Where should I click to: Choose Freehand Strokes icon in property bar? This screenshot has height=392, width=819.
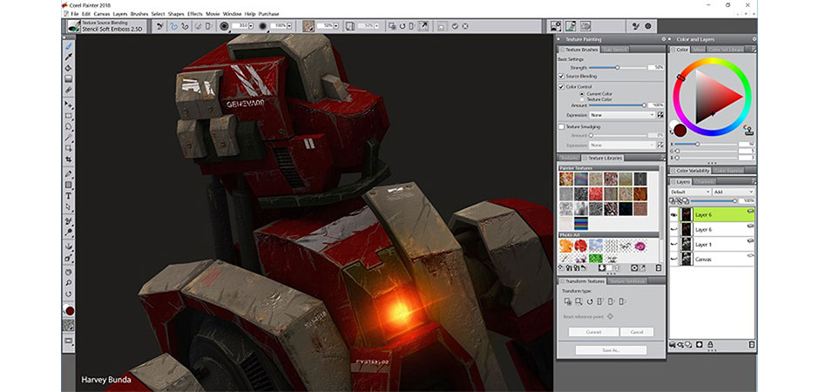click(x=174, y=25)
